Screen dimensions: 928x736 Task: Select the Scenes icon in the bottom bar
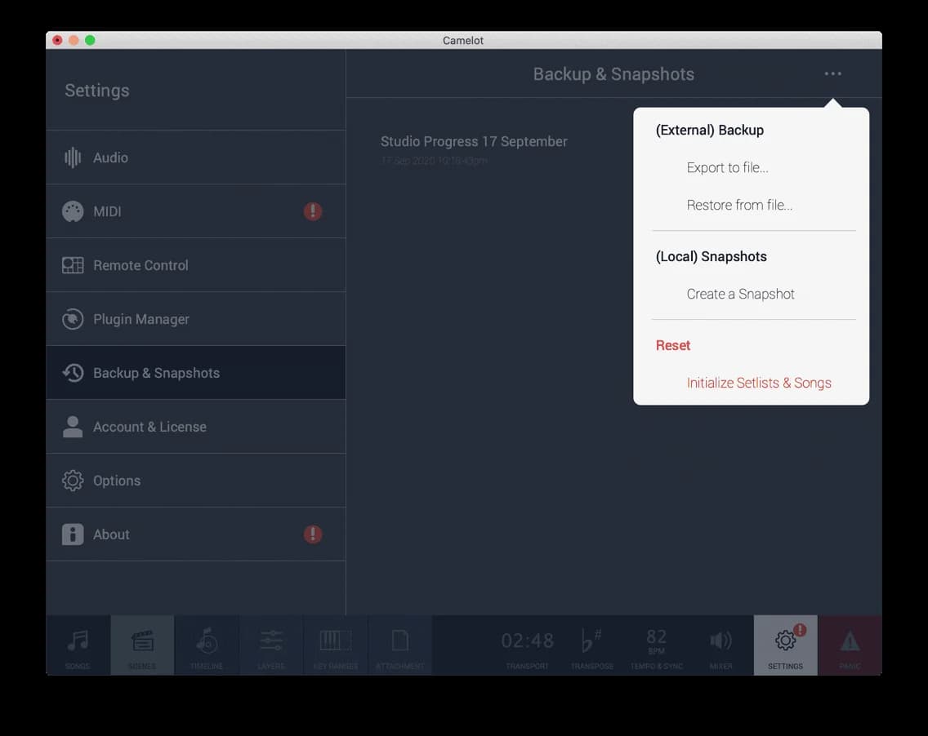(142, 645)
